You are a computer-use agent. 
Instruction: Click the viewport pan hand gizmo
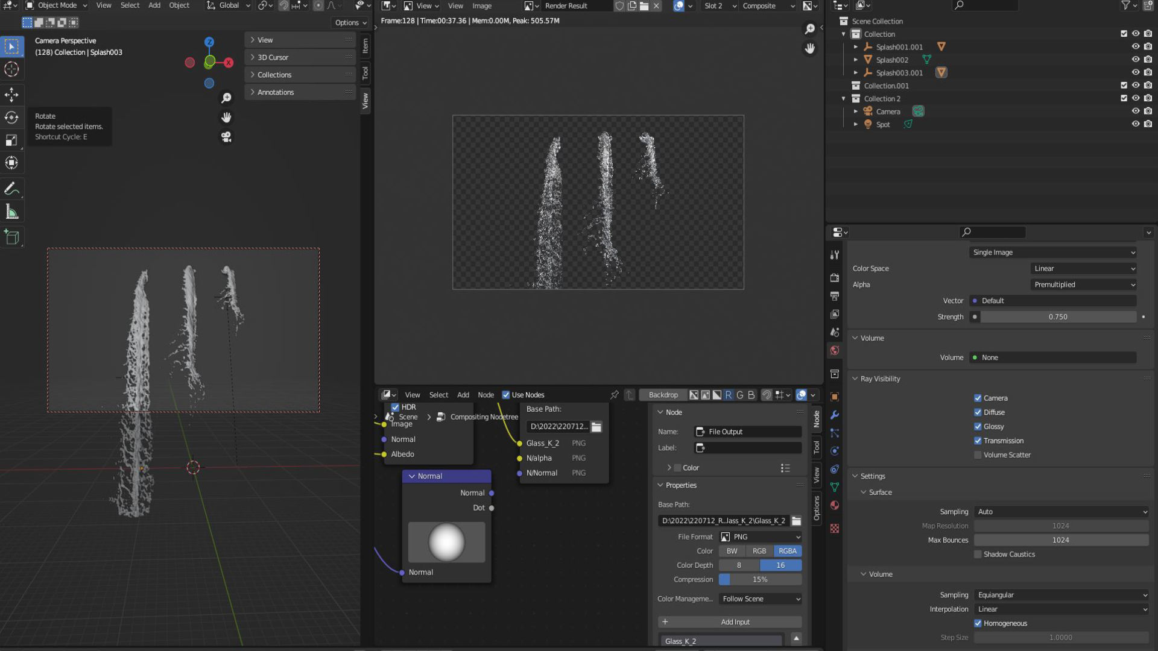pos(226,118)
